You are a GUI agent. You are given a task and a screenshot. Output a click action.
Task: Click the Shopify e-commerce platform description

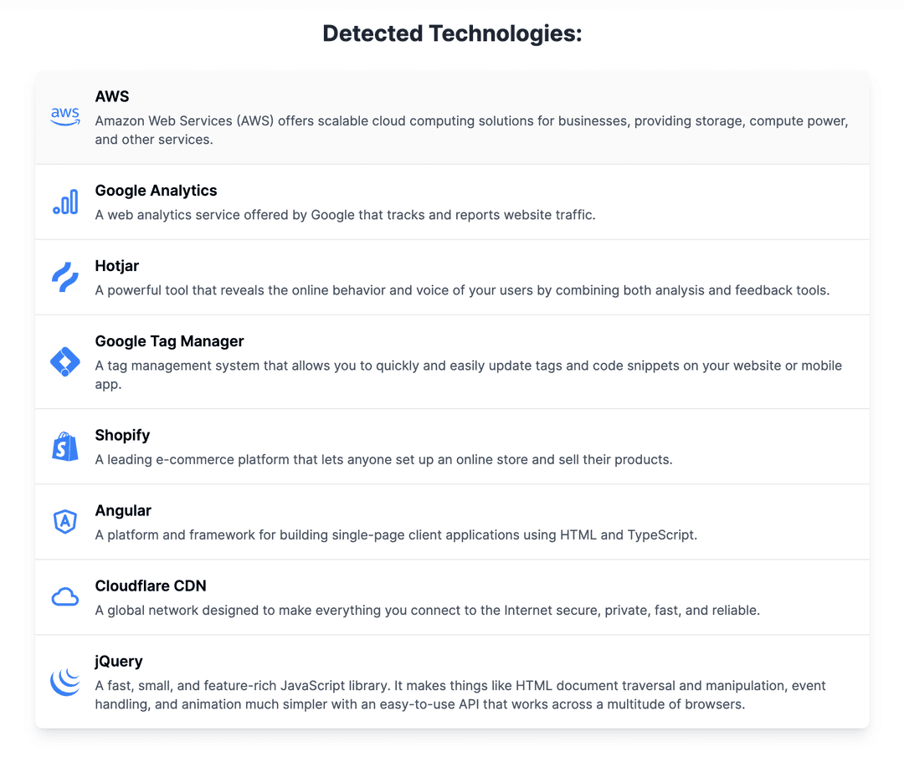(x=384, y=460)
